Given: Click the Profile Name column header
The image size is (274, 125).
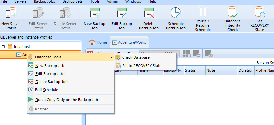Looking at the screenshot, I should pyautogui.click(x=264, y=71).
